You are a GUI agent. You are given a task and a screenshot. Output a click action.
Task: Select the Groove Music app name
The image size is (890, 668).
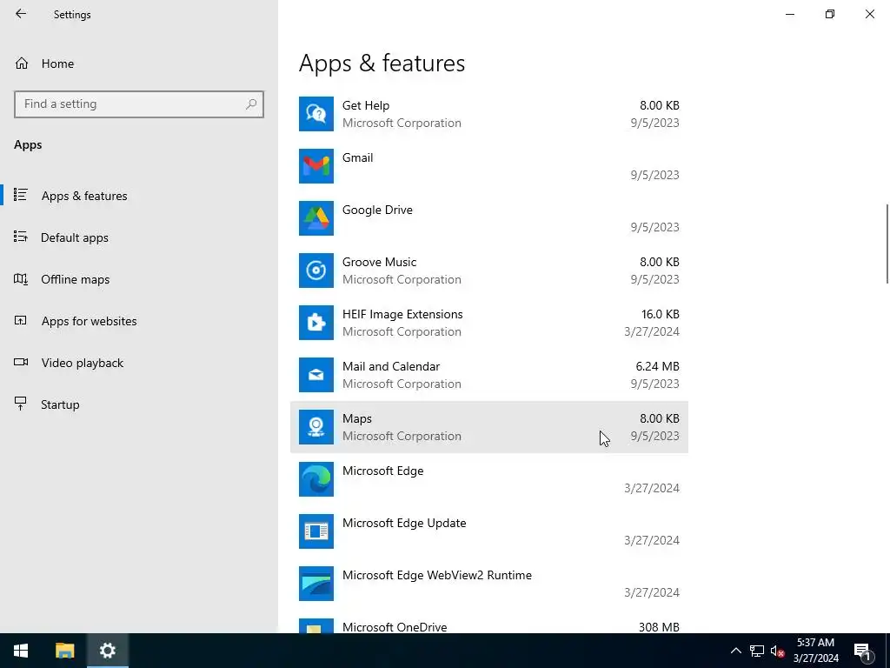click(x=379, y=262)
